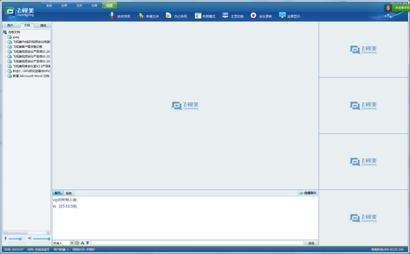
Task: Click the whiteboard documents root folder icon
Action: coord(5,32)
